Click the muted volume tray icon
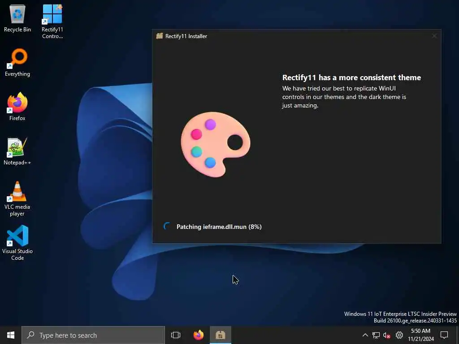 387,335
